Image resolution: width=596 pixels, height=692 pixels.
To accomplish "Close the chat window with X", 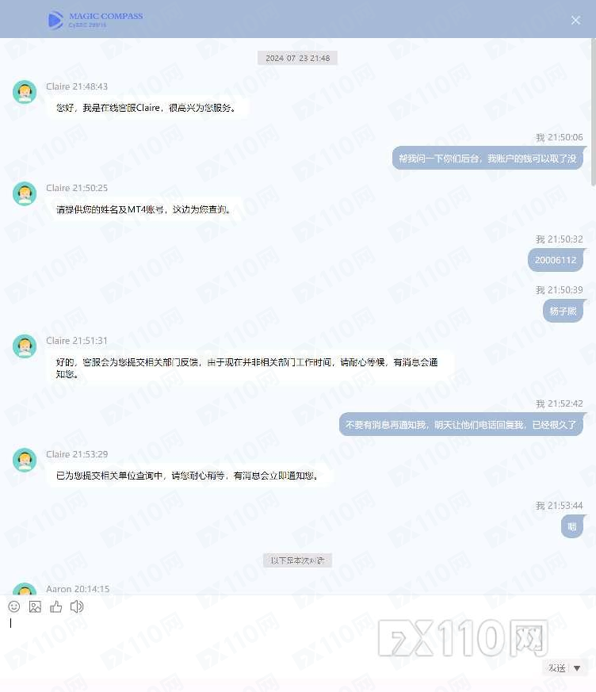I will click(575, 21).
